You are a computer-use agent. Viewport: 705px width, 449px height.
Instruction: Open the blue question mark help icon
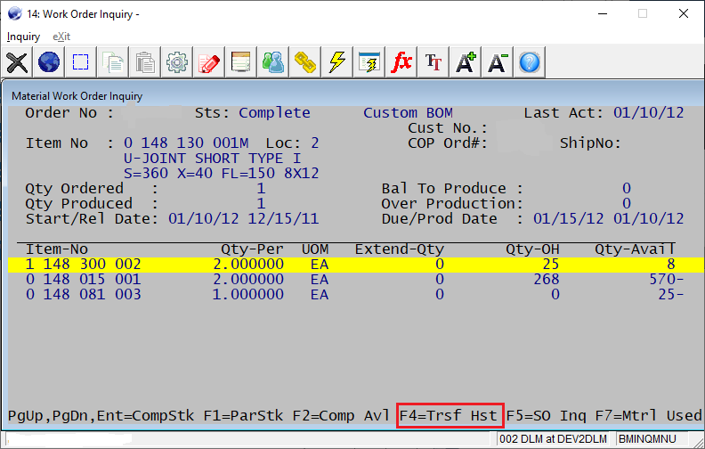pos(530,62)
